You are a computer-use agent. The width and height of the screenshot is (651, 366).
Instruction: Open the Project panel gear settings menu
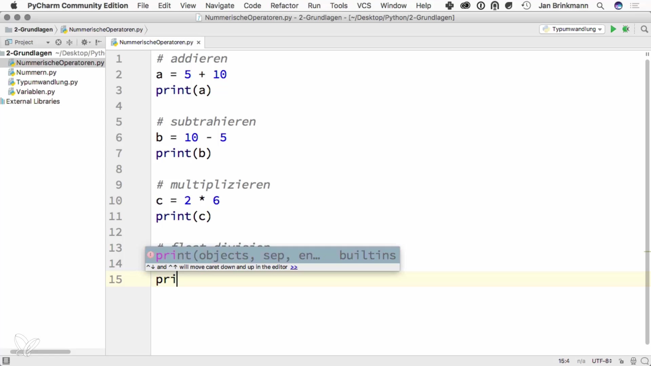(x=85, y=42)
